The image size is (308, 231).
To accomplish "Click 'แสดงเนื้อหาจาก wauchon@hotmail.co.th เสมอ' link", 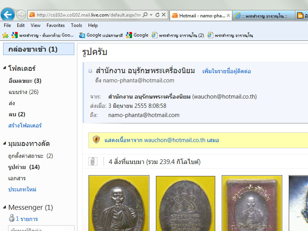I will (162, 140).
